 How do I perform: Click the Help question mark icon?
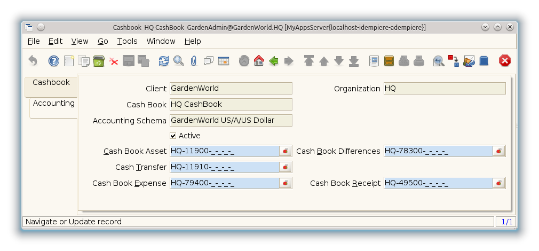pos(53,61)
